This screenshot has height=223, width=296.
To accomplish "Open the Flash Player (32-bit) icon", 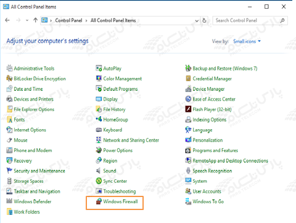I will (x=188, y=109).
